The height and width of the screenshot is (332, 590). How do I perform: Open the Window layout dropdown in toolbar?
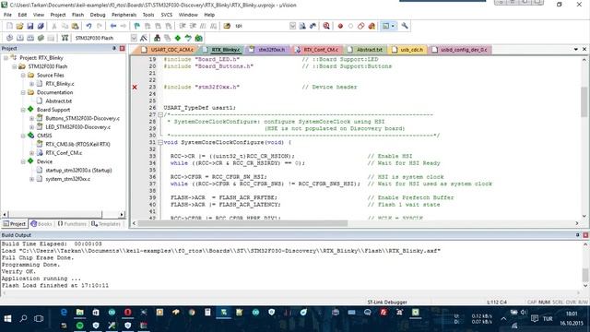point(393,26)
